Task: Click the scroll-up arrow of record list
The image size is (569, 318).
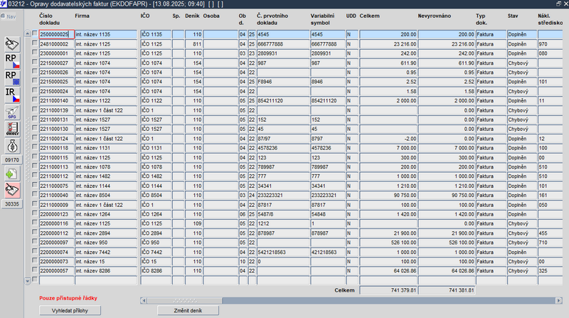Action: tap(28, 33)
